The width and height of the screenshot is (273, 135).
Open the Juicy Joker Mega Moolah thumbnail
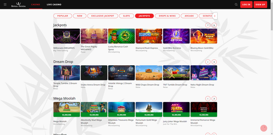(x=176, y=109)
